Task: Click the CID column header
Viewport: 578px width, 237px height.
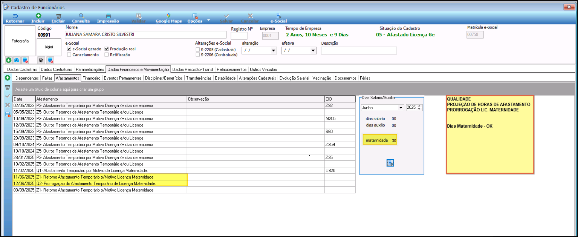Action: (x=340, y=99)
